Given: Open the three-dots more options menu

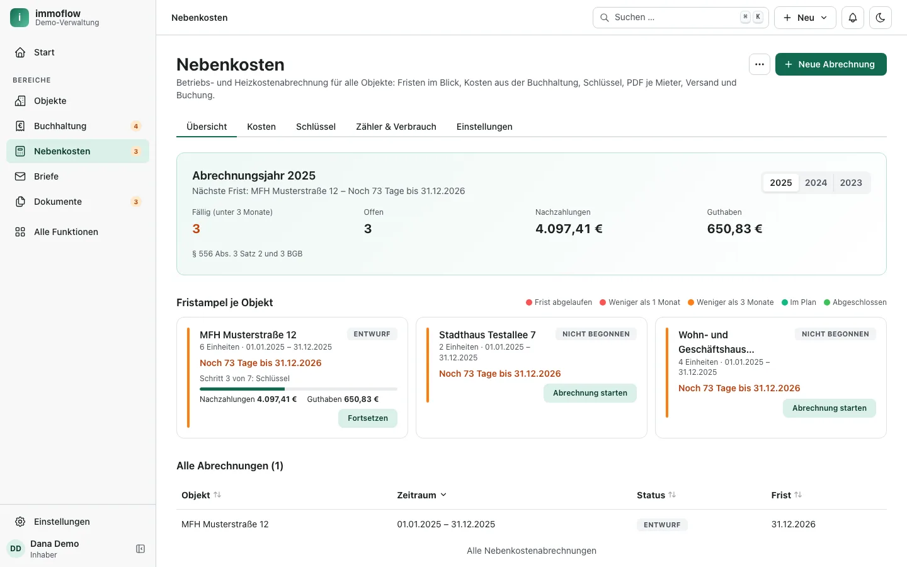Looking at the screenshot, I should pos(760,64).
